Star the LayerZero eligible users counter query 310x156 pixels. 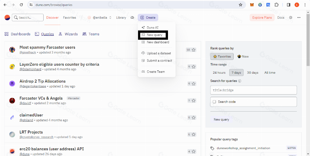click(194, 67)
